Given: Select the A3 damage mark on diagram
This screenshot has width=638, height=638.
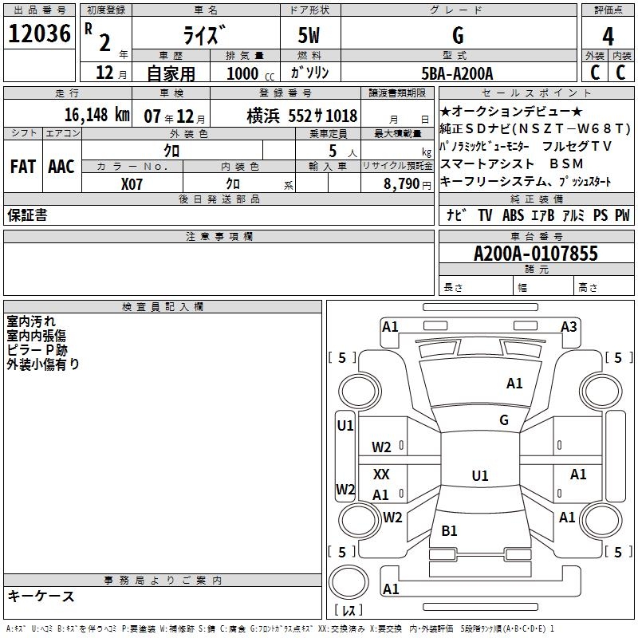Looking at the screenshot, I should click(569, 327).
